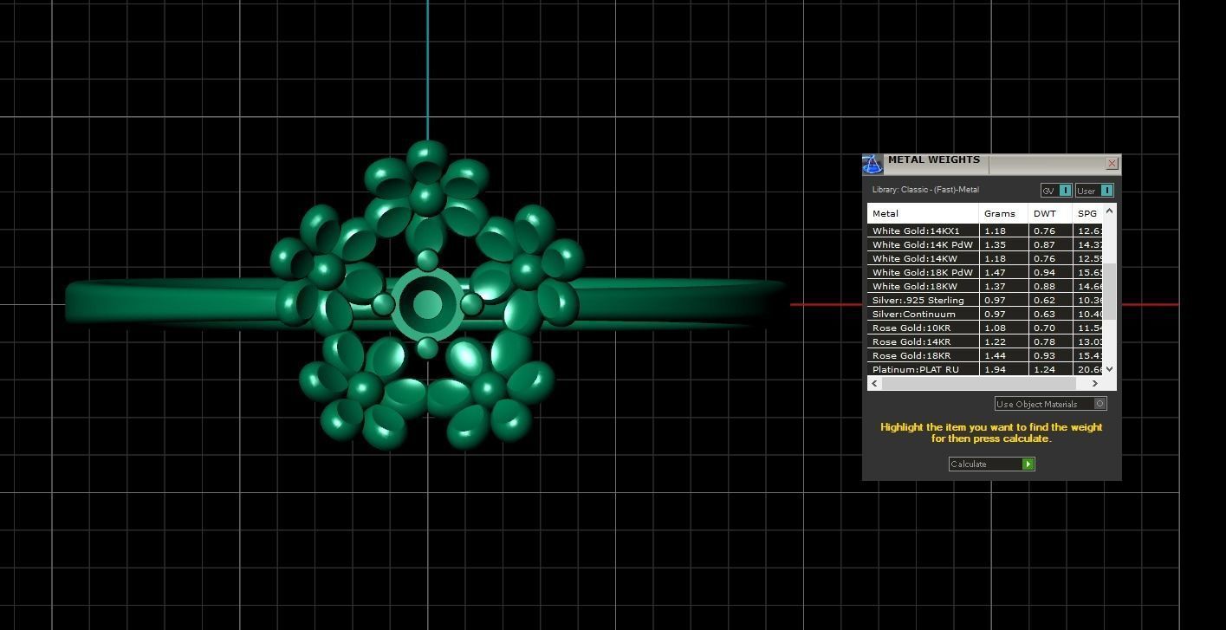The width and height of the screenshot is (1226, 630).
Task: Select the Rose Gold:14KR row
Action: click(985, 341)
